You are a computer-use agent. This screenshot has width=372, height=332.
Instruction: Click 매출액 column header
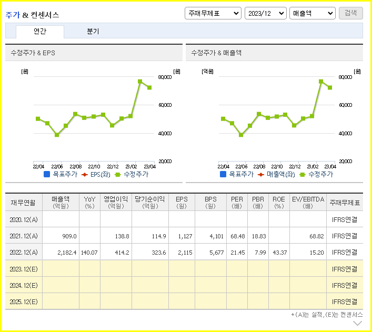pos(61,203)
